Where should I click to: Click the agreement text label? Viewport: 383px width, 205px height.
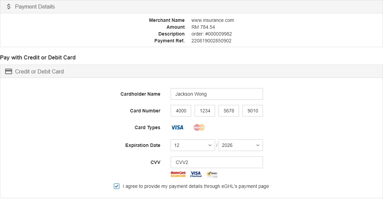196,186
